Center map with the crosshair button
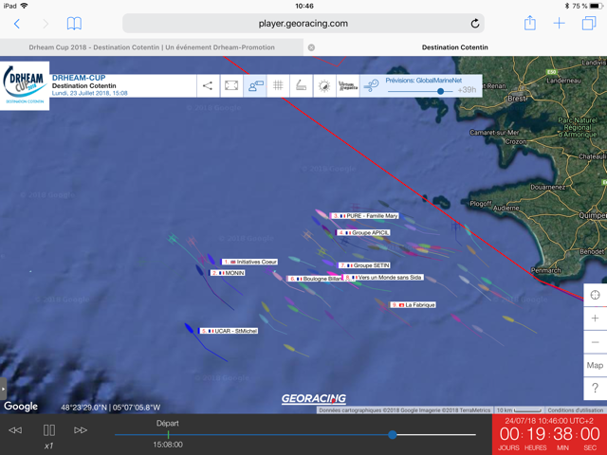The image size is (607, 455). (595, 295)
